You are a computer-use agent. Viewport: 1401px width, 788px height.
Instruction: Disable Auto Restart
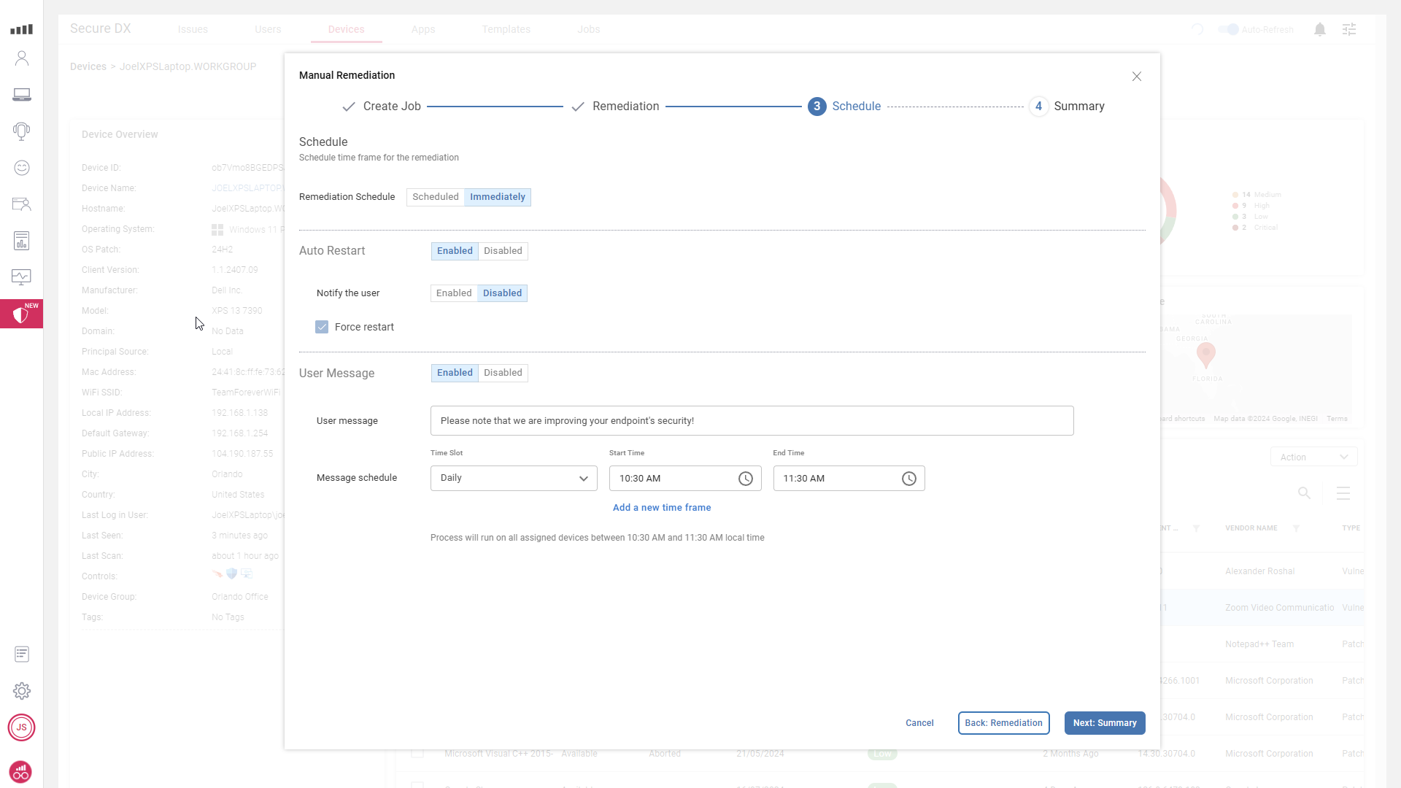[503, 251]
